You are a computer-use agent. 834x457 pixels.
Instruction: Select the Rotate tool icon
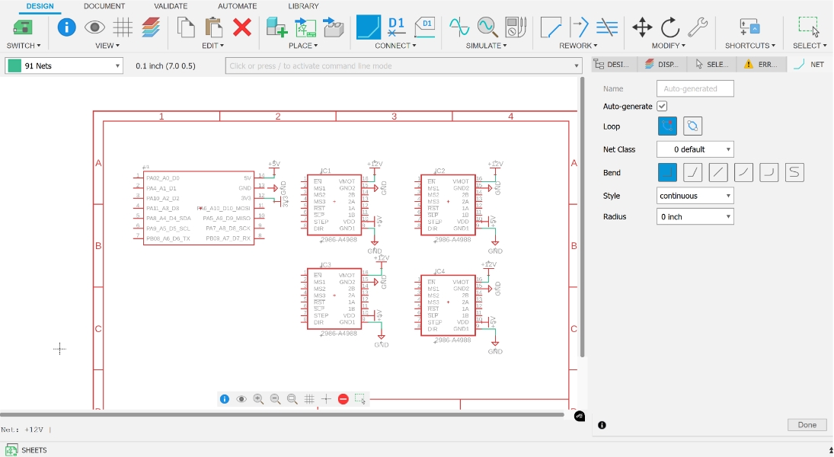[x=670, y=27]
